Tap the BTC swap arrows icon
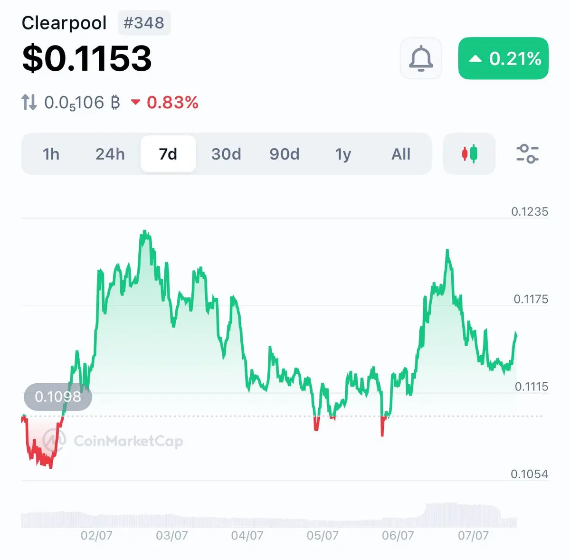 [29, 102]
